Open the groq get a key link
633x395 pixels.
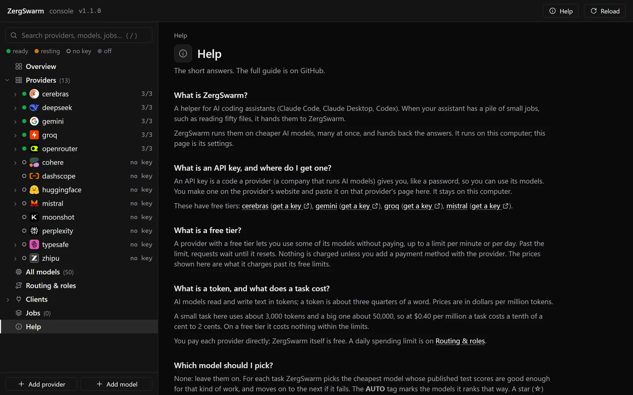point(422,206)
